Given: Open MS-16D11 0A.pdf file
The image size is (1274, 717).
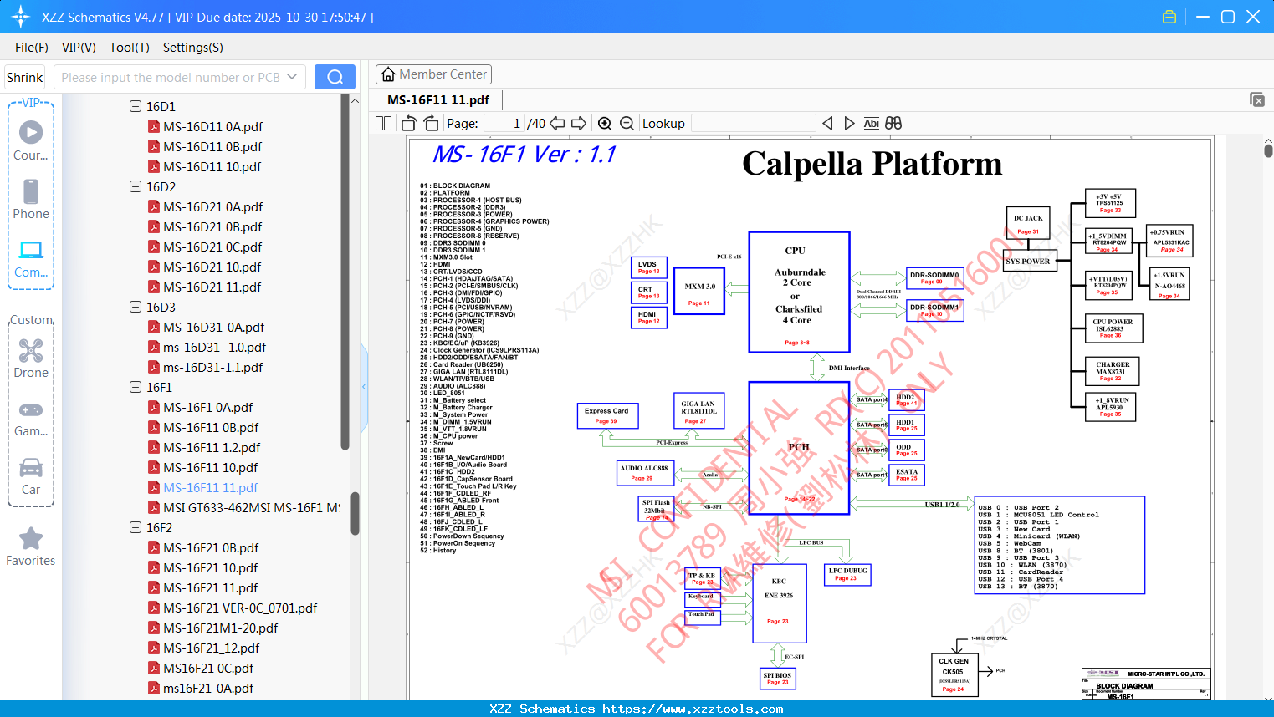Looking at the screenshot, I should (212, 126).
